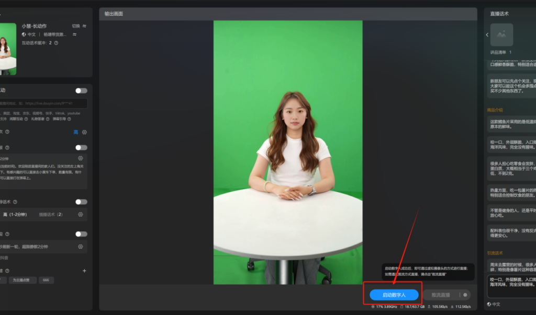Open gear settings for 超限静默2分钟 row
This screenshot has width=536, height=315.
click(x=81, y=247)
